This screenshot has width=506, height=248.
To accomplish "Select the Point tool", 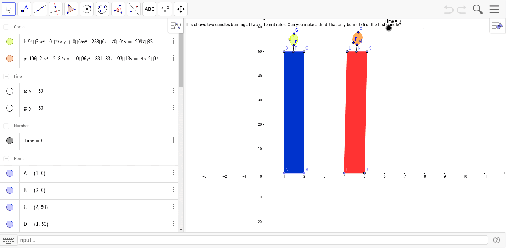I will [x=24, y=9].
